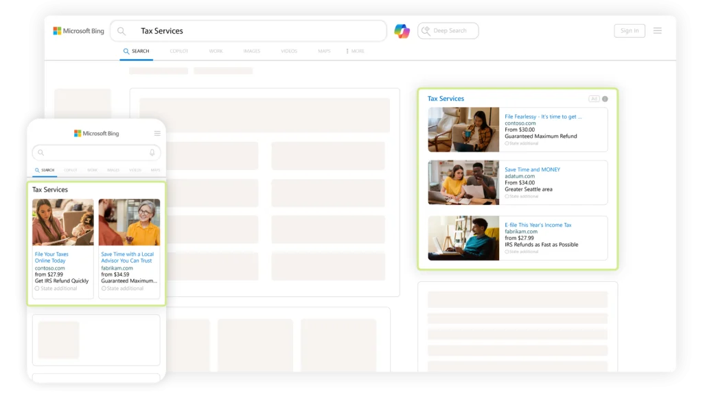Viewport: 703px width, 395px height.
Task: Open the desktop hamburger menu next to Sign in
Action: pyautogui.click(x=657, y=31)
